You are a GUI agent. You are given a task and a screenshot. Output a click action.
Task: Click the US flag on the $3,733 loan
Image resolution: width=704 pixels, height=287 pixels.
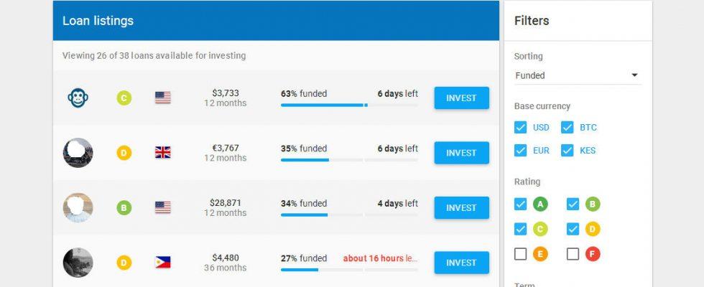tap(163, 98)
